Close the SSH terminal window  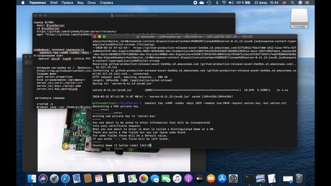pos(95,37)
